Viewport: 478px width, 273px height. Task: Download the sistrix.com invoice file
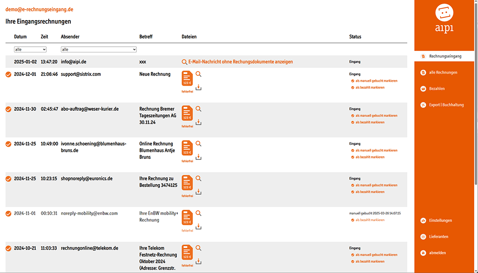click(x=198, y=87)
